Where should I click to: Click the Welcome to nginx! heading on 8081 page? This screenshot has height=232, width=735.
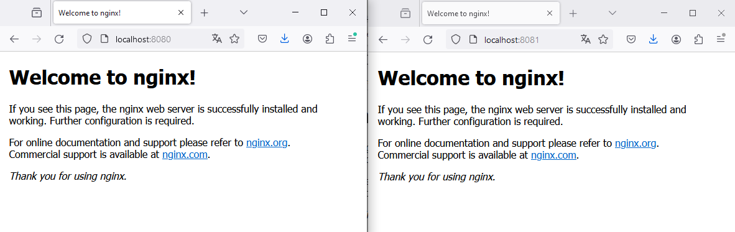coord(471,78)
